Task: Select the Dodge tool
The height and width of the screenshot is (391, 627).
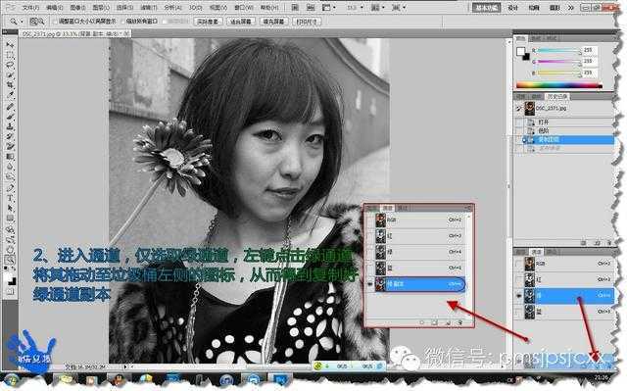Action: [x=10, y=176]
